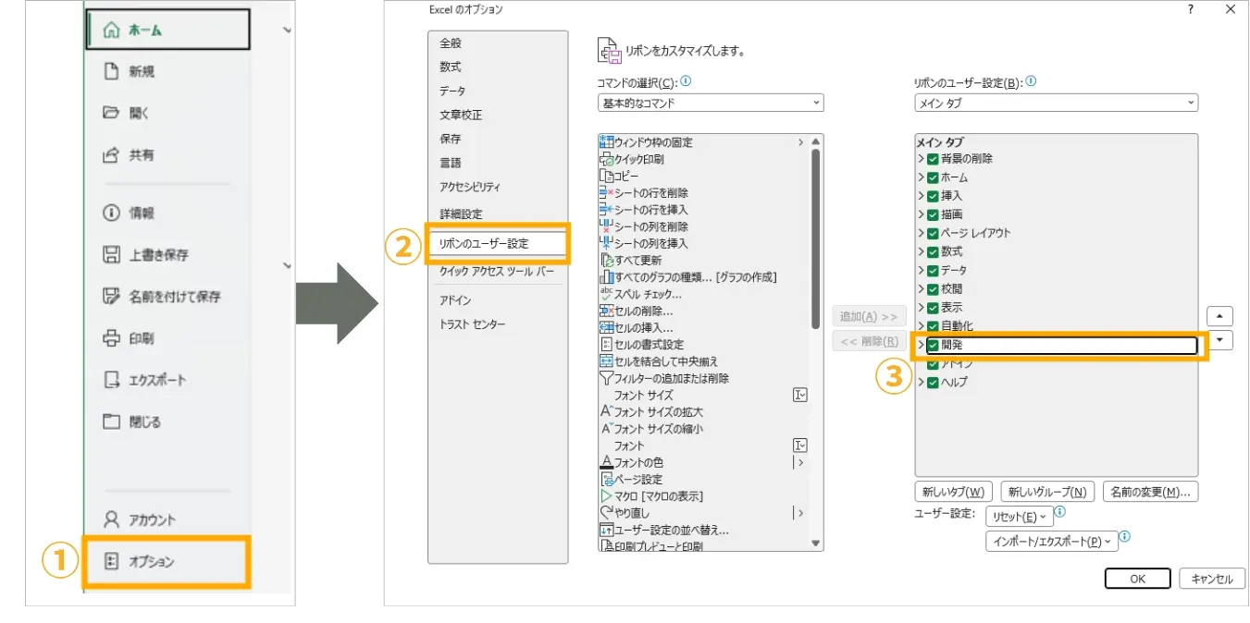Click the 新しいグループ button
This screenshot has width=1250, height=623.
1048,492
